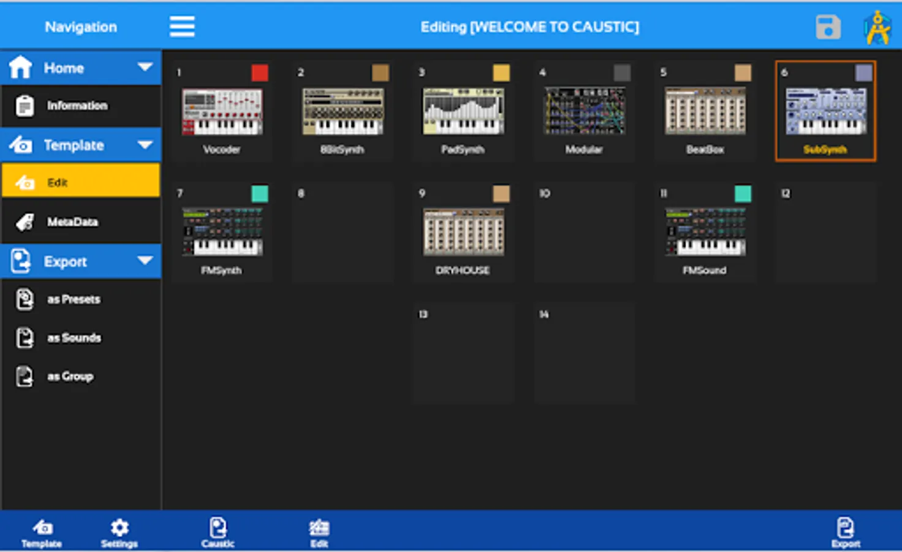Click the tan color swatch on DRYHOUSE
Viewport: 902px width, 552px height.
[x=501, y=194]
